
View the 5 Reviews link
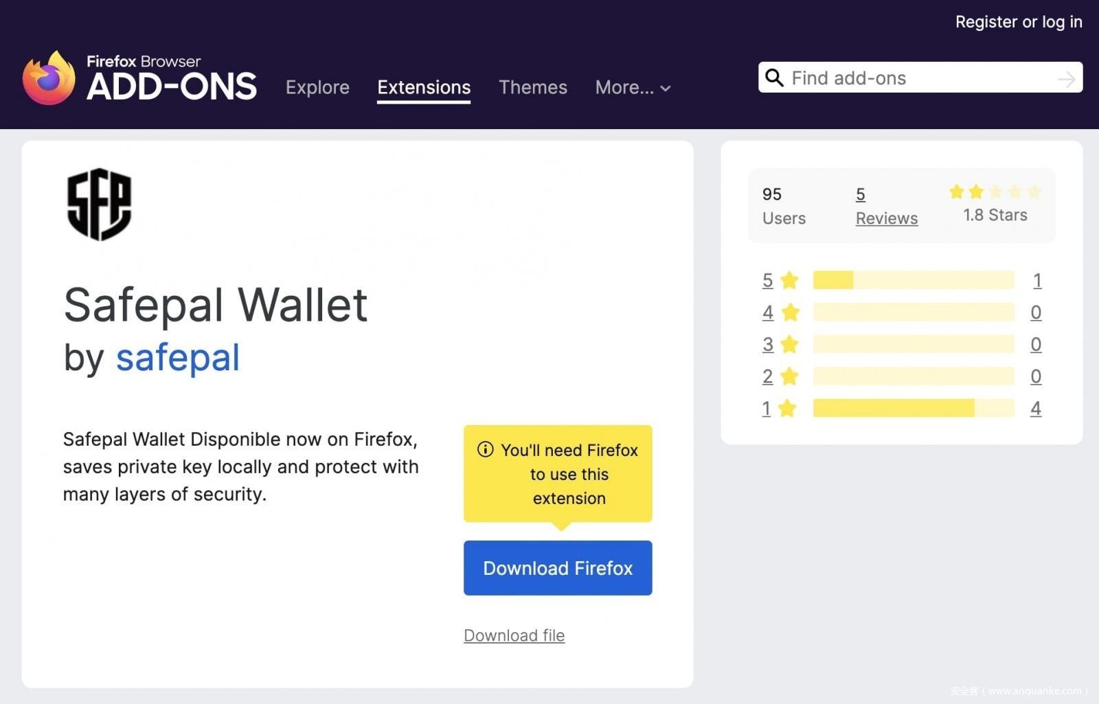click(x=886, y=206)
